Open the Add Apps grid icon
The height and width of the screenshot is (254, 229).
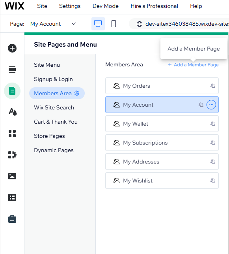12,134
